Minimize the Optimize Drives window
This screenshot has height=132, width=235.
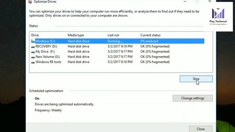(x=185, y=1)
